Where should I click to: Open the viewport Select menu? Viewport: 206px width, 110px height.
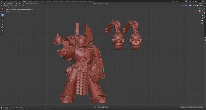16,5
